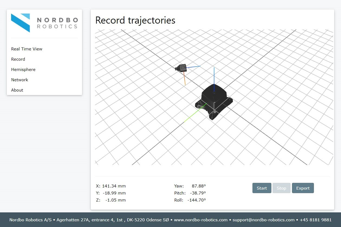
Task: Click the large black base model
Action: [214, 102]
